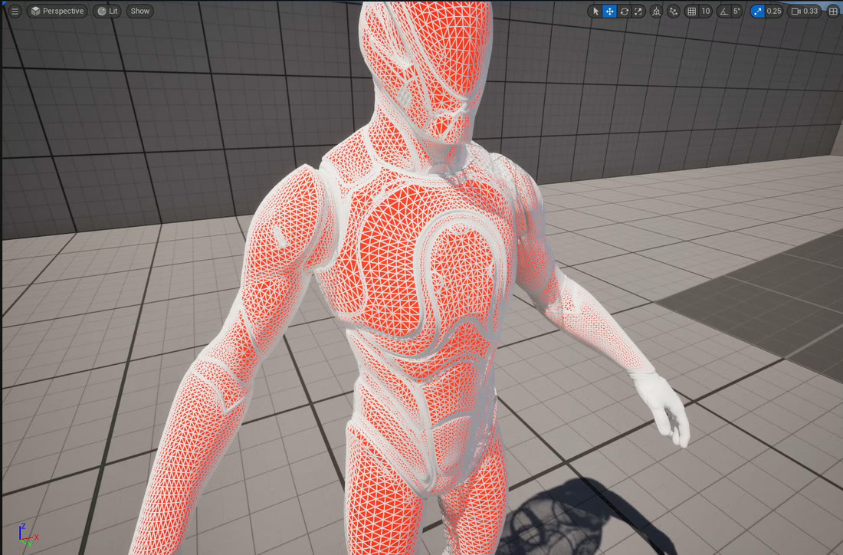This screenshot has height=555, width=843.
Task: Open the grid snap size value 10
Action: [x=706, y=11]
